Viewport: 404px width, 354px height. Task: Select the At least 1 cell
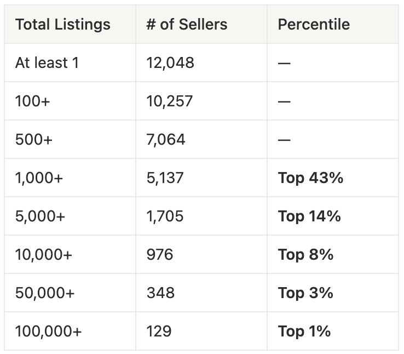(x=47, y=63)
